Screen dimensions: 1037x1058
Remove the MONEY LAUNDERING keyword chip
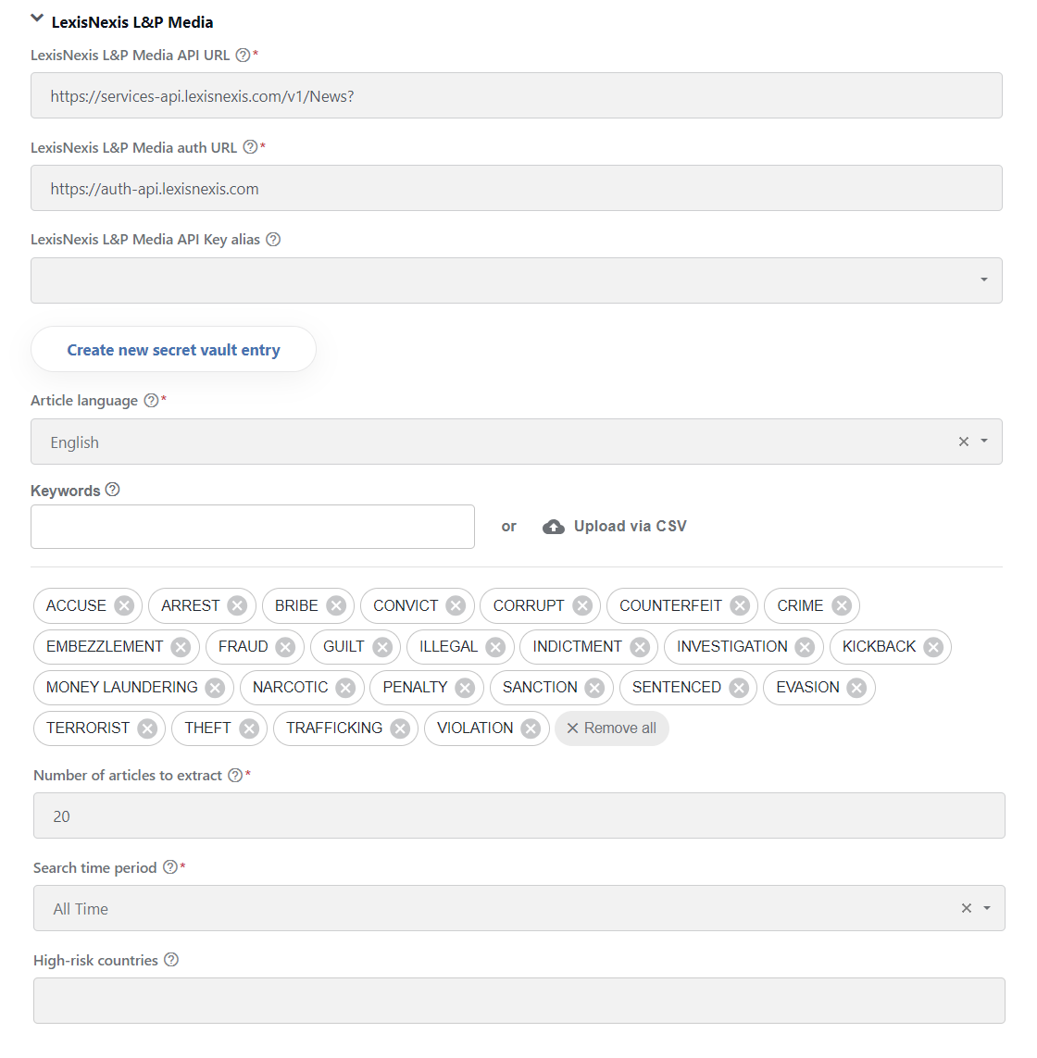[215, 688]
